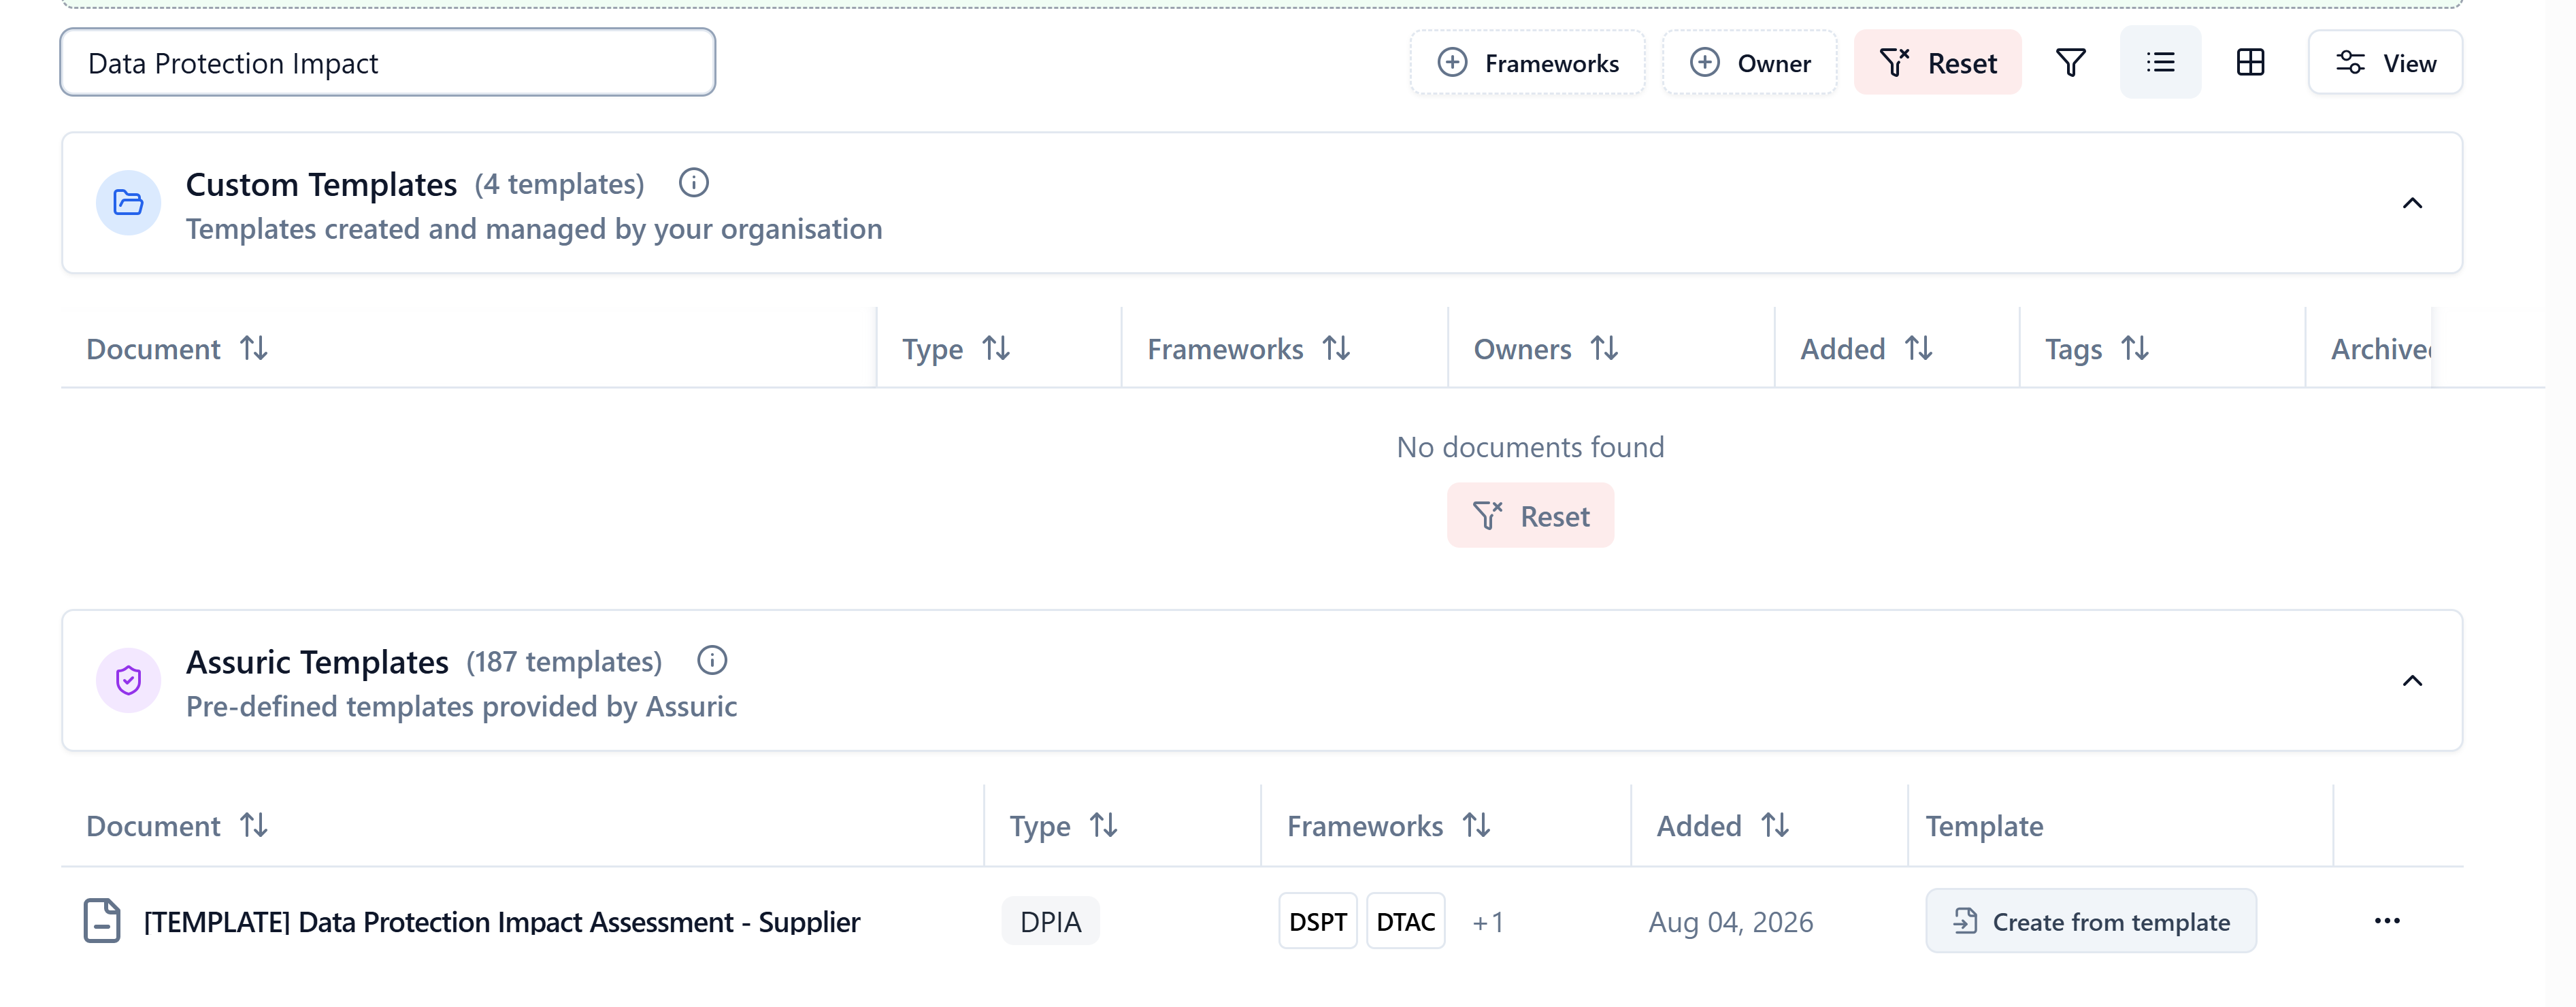The height and width of the screenshot is (1007, 2576).
Task: Click the Archived column header
Action: 2381,349
